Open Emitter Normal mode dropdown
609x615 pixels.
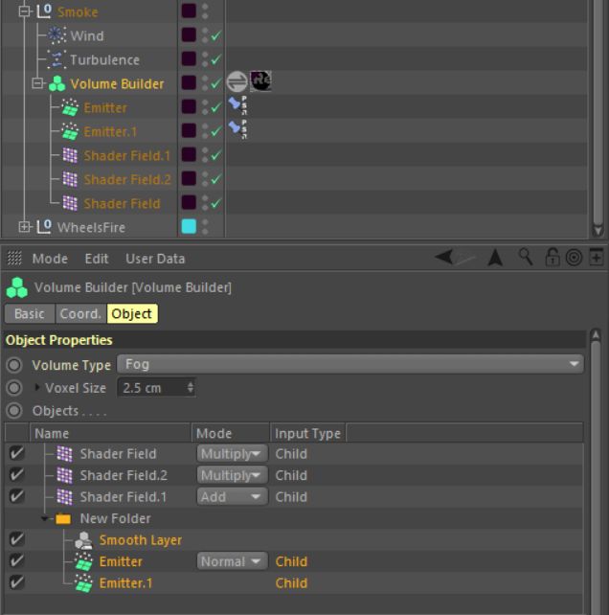(x=232, y=561)
